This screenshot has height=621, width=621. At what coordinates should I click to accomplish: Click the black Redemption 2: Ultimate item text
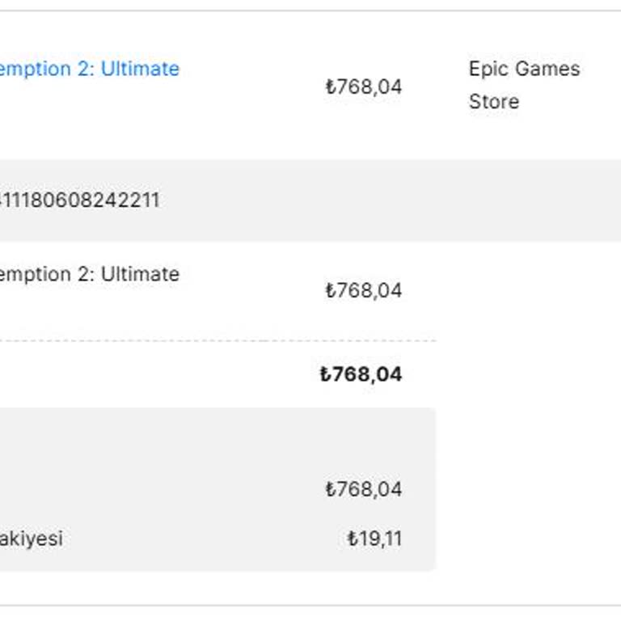coord(89,274)
